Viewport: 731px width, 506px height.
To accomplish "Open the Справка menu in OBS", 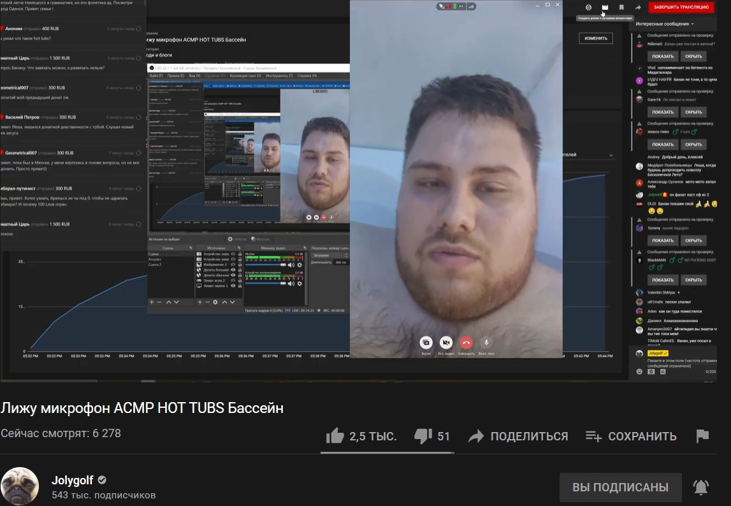I will pyautogui.click(x=307, y=76).
